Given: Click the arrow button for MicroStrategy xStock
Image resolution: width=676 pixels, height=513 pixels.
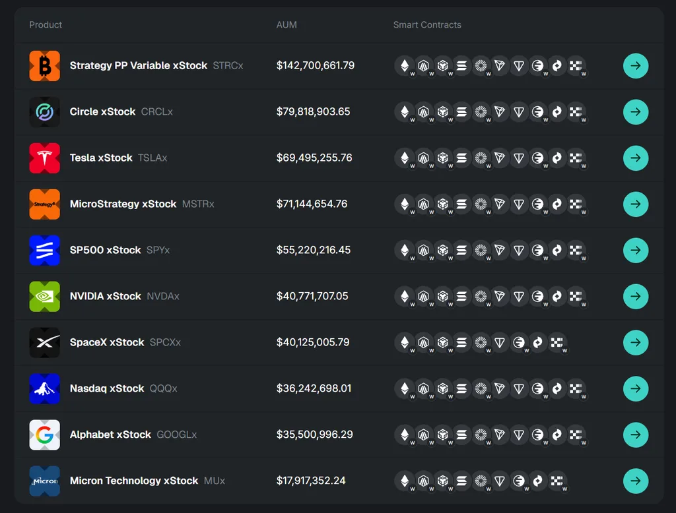Looking at the screenshot, I should [x=636, y=204].
